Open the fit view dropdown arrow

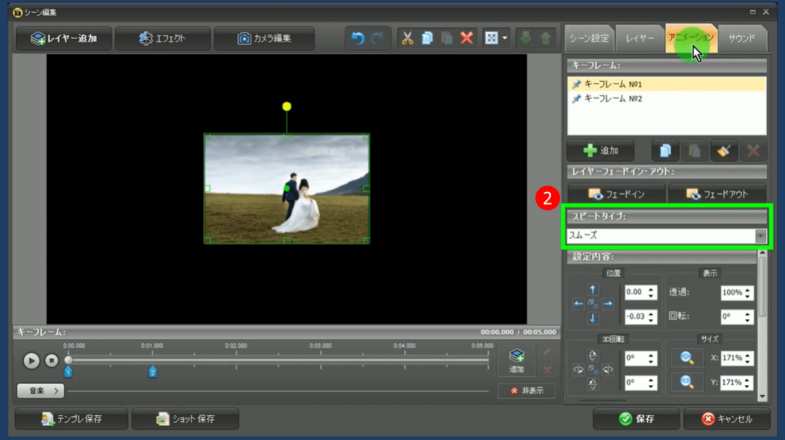tap(505, 38)
